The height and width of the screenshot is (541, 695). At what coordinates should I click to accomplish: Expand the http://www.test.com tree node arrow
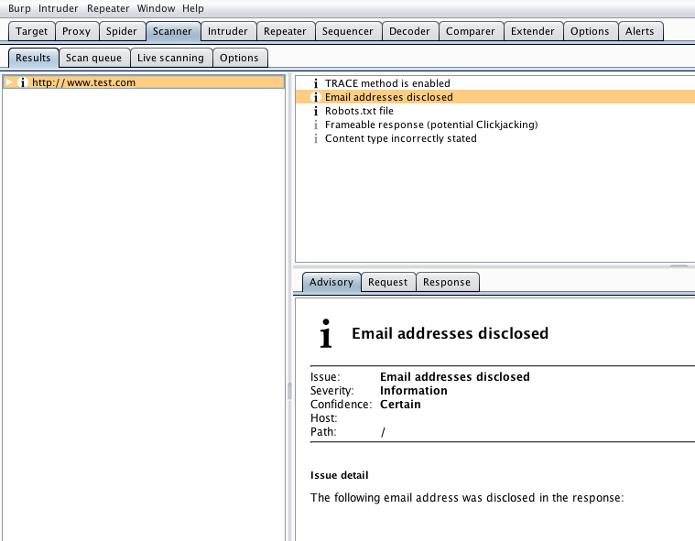point(9,82)
